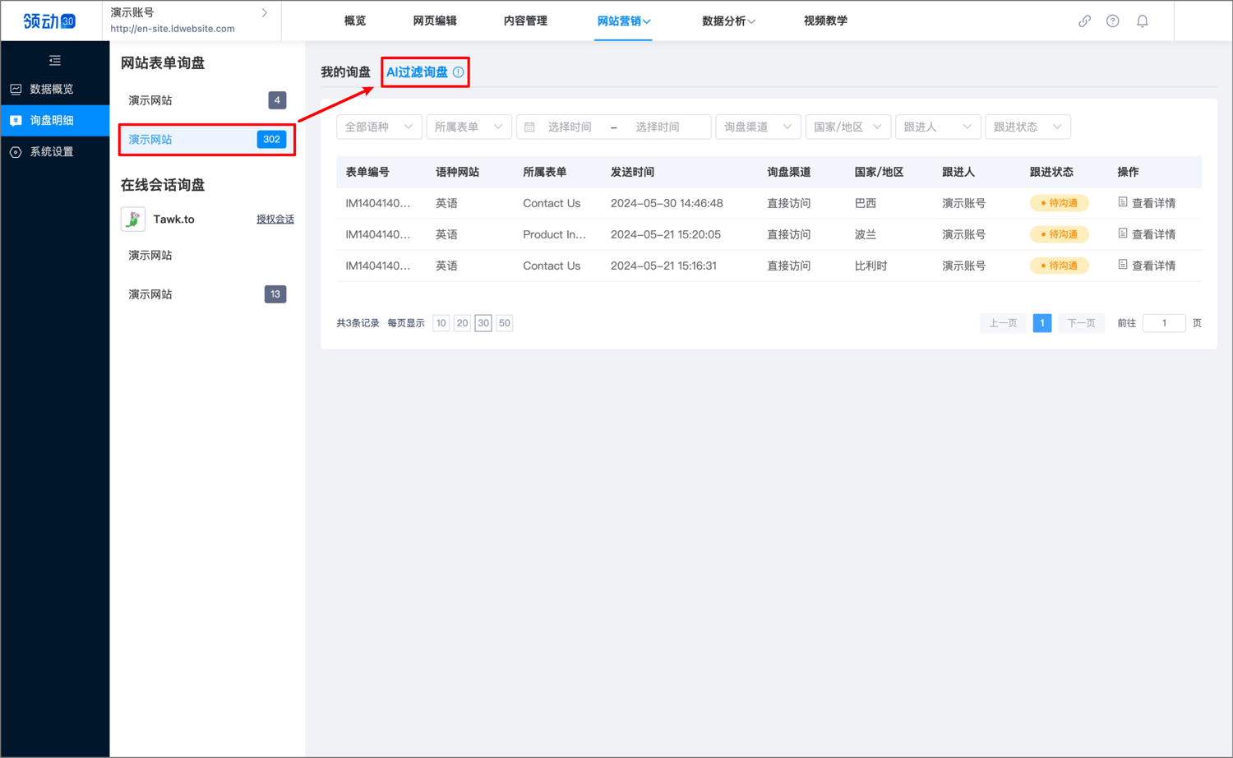
Task: Click the link icon in top bar
Action: pyautogui.click(x=1084, y=21)
